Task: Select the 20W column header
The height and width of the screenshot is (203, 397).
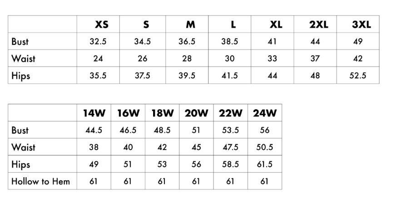Action: click(196, 113)
